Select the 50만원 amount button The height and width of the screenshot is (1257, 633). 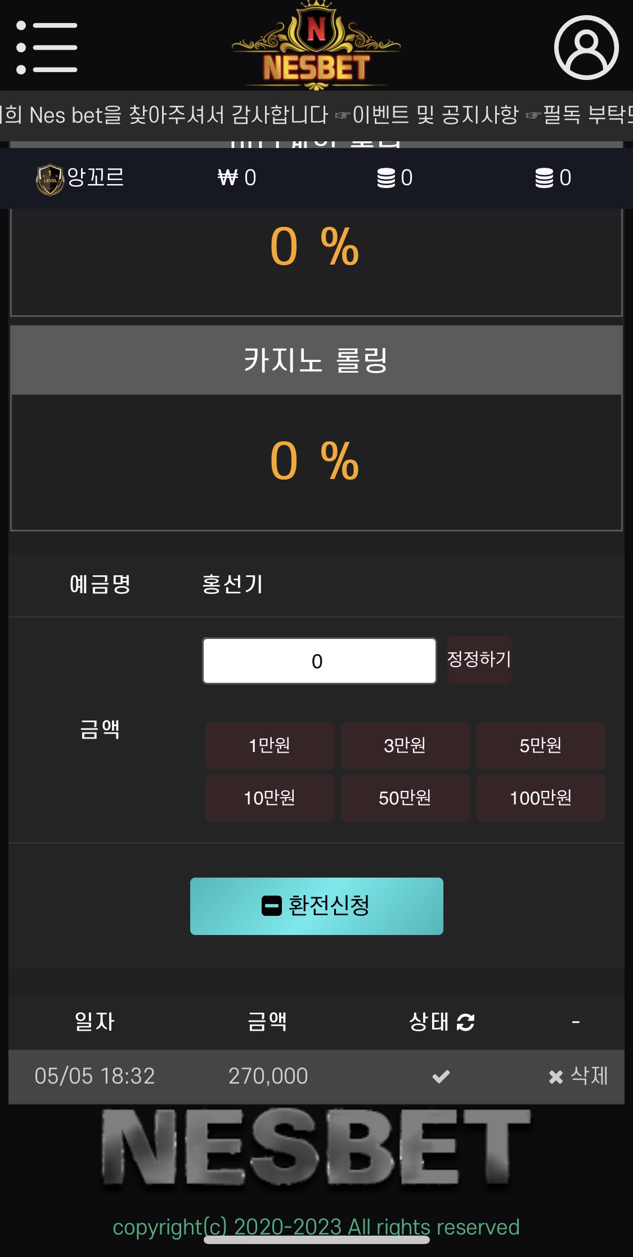point(405,798)
